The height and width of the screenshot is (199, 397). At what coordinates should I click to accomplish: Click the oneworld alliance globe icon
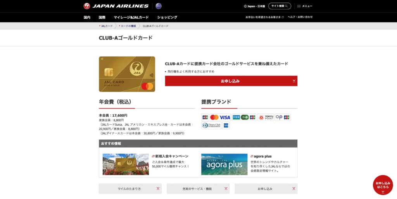158,6
